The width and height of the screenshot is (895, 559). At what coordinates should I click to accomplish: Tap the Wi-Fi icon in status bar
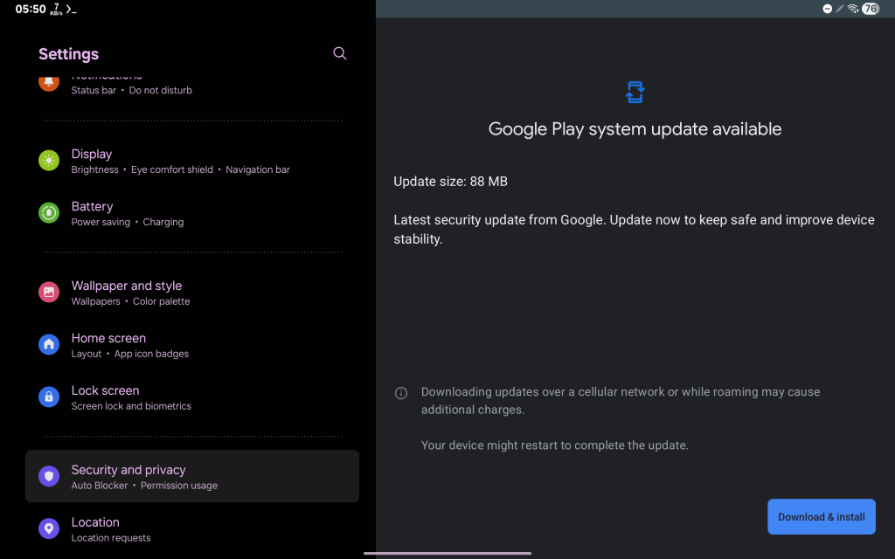click(853, 9)
